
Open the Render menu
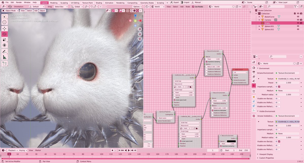coord(19,2)
